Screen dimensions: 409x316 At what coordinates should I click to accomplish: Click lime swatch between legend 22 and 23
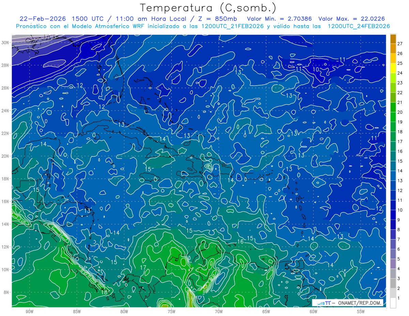tap(393, 88)
